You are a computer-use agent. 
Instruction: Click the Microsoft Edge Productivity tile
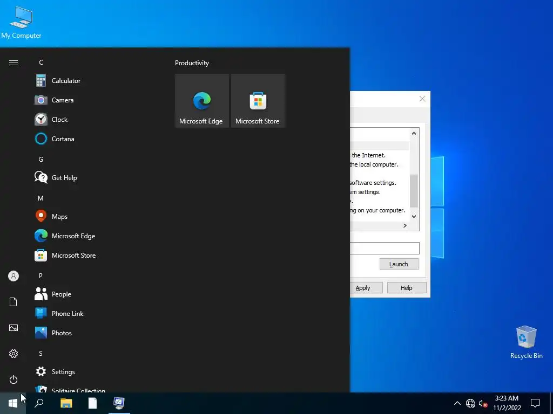click(x=202, y=101)
